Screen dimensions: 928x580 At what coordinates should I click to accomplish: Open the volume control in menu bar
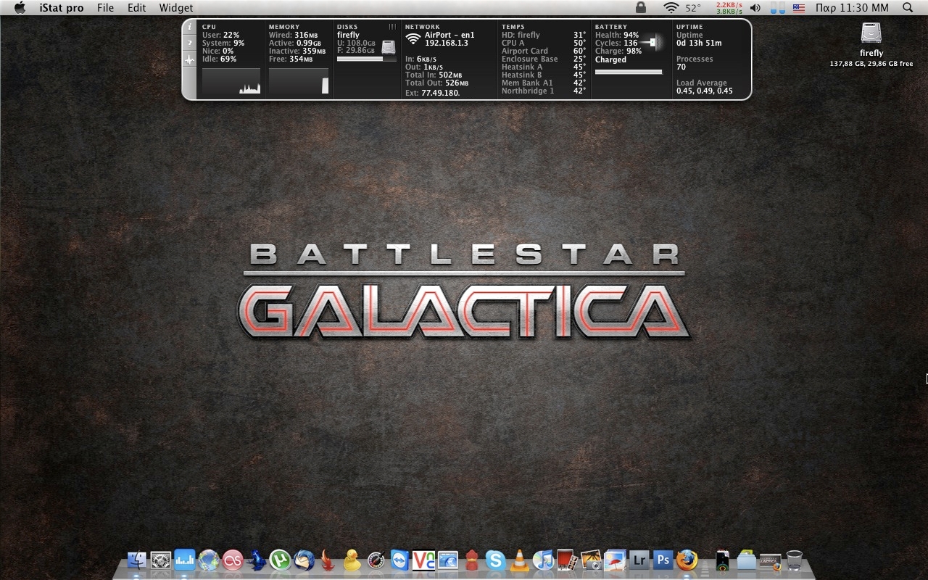pos(755,8)
